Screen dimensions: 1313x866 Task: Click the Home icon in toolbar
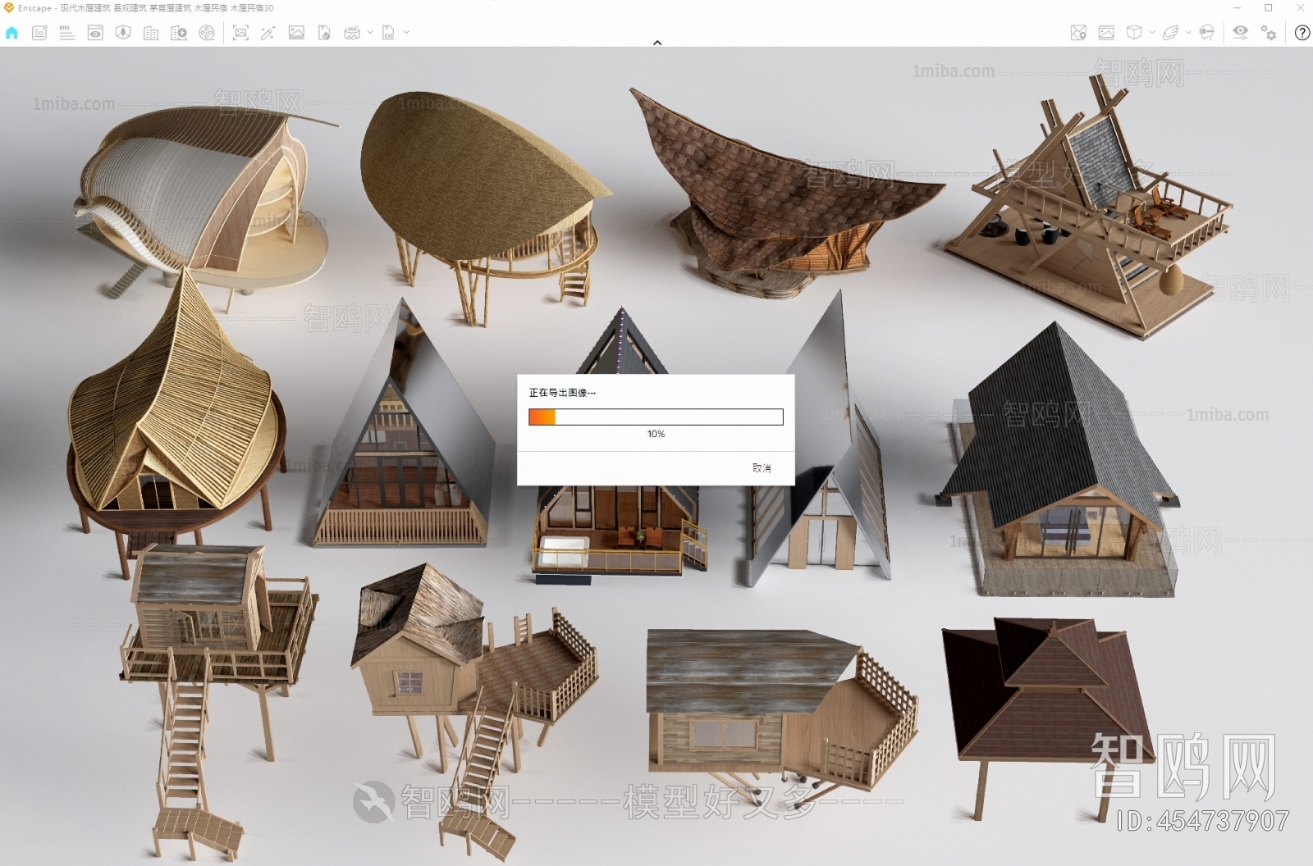click(11, 33)
